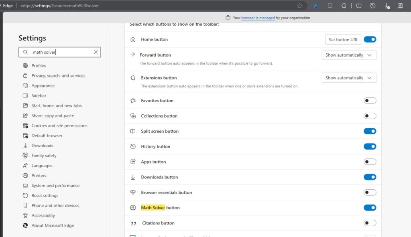Go to Default browser settings
The width and height of the screenshot is (411, 237).
[x=47, y=136]
